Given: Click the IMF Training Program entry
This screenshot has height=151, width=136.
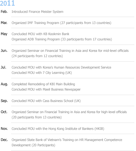Looking at the screenshot, I should [x=61, y=23].
